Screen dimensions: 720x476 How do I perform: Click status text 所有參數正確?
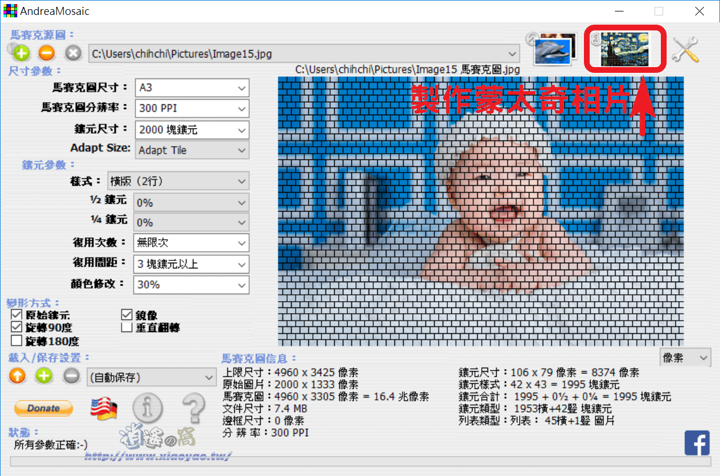click(51, 444)
